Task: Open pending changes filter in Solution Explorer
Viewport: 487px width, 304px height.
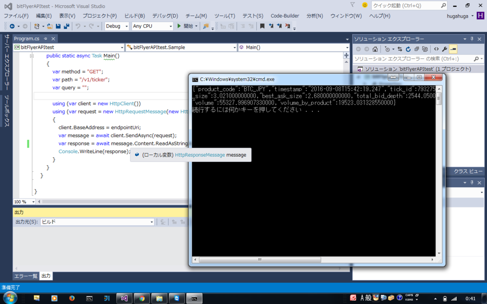Action: click(x=387, y=49)
